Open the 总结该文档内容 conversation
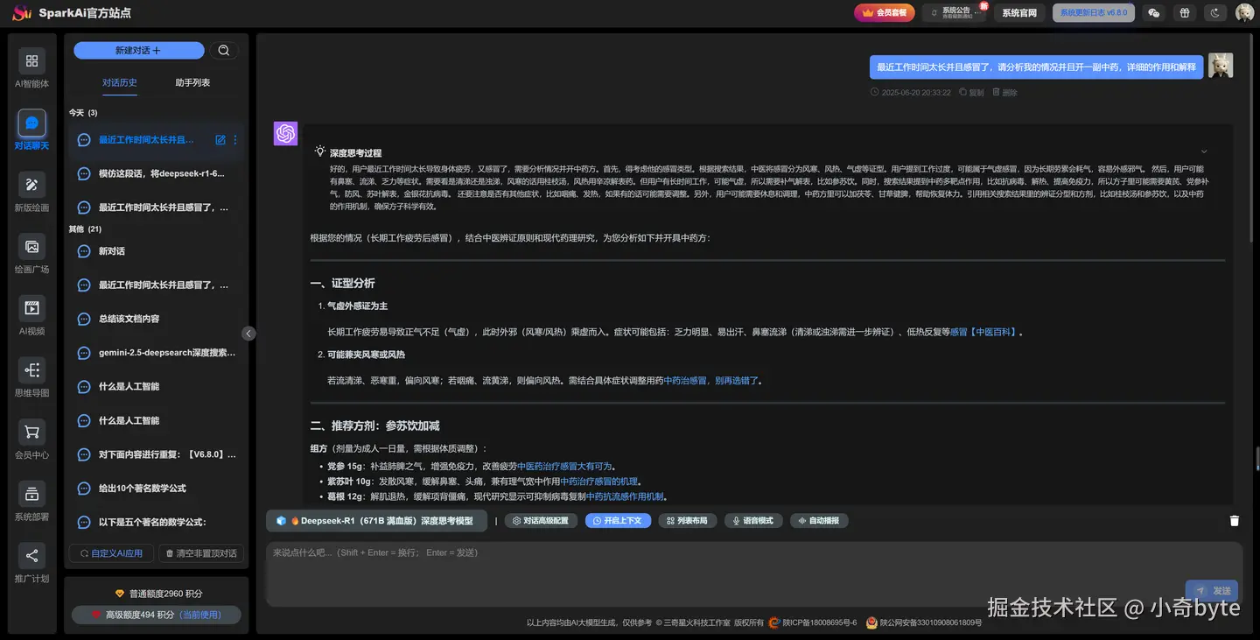 (x=157, y=319)
